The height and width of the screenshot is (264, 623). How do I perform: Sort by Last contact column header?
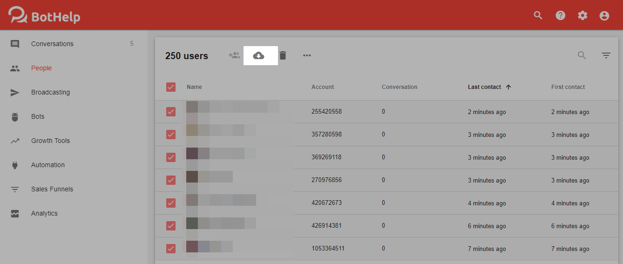[485, 87]
